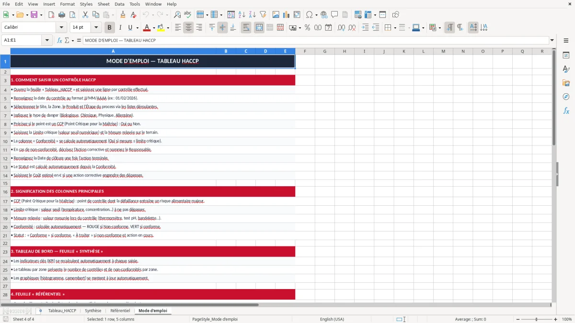The width and height of the screenshot is (575, 323).
Task: Sort ascending icon
Action: [x=242, y=15]
